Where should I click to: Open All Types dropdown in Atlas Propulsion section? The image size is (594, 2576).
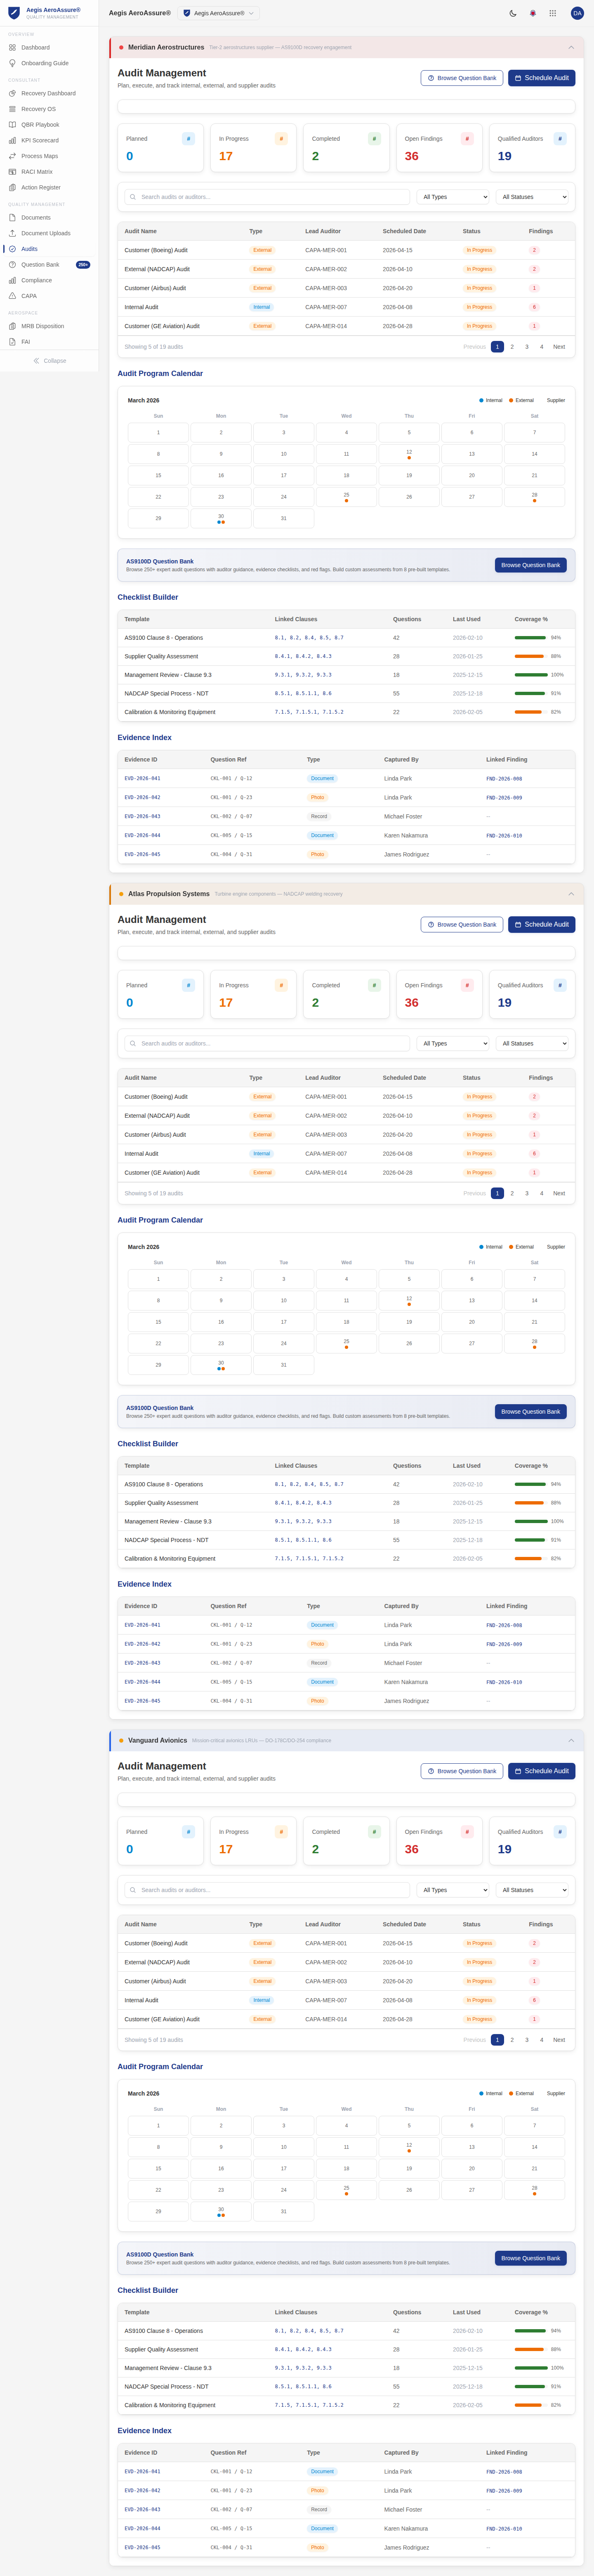[453, 1043]
